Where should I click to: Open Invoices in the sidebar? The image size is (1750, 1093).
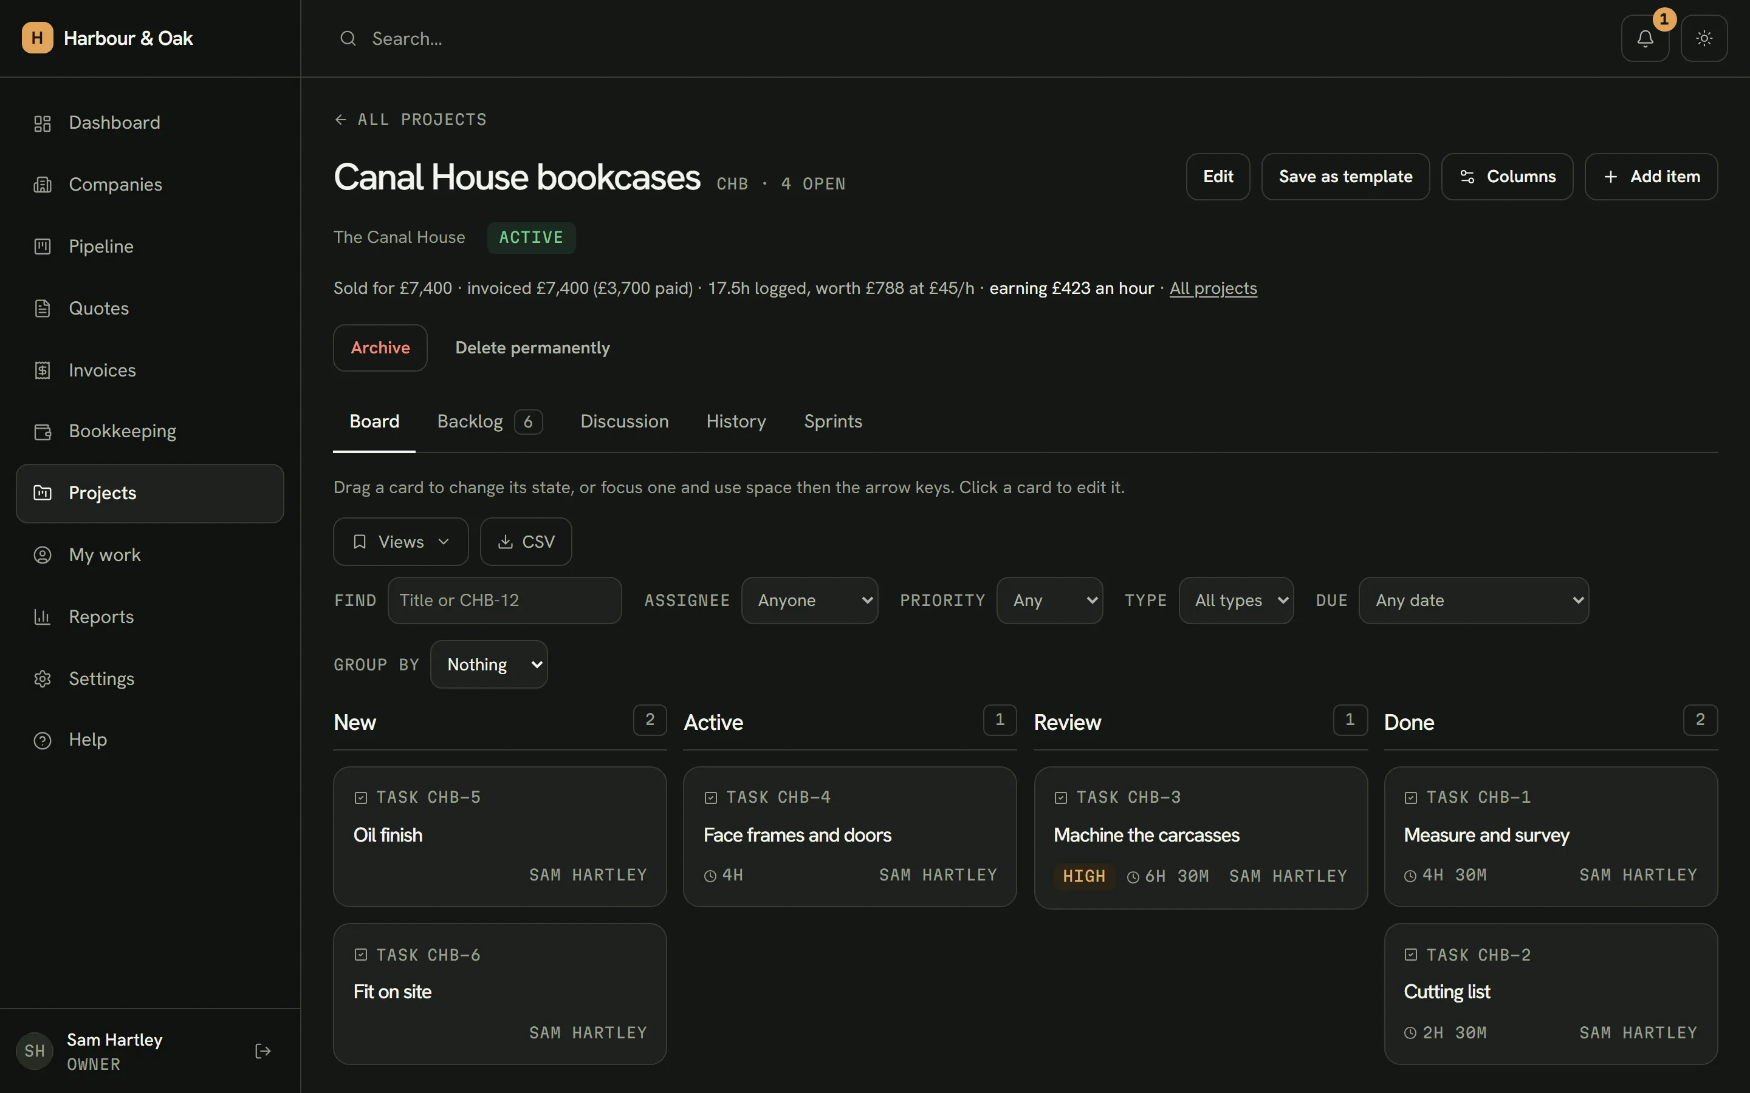click(x=149, y=370)
